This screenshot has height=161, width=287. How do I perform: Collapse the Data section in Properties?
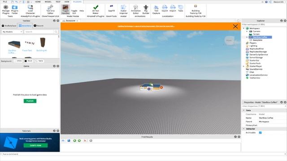tap(244, 110)
